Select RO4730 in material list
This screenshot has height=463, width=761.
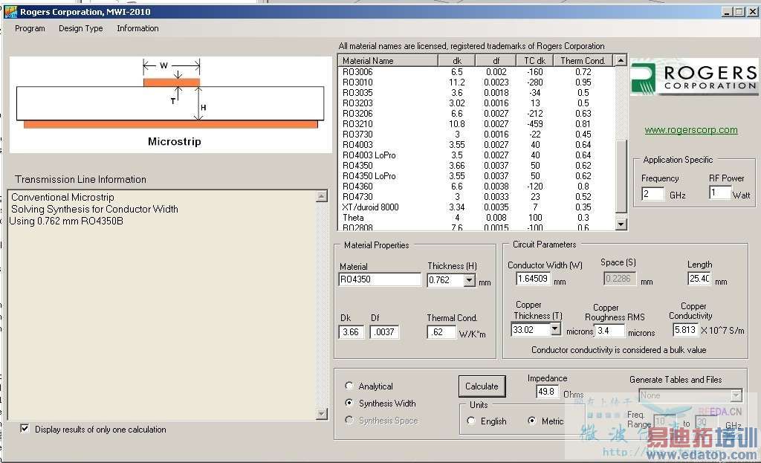(357, 197)
